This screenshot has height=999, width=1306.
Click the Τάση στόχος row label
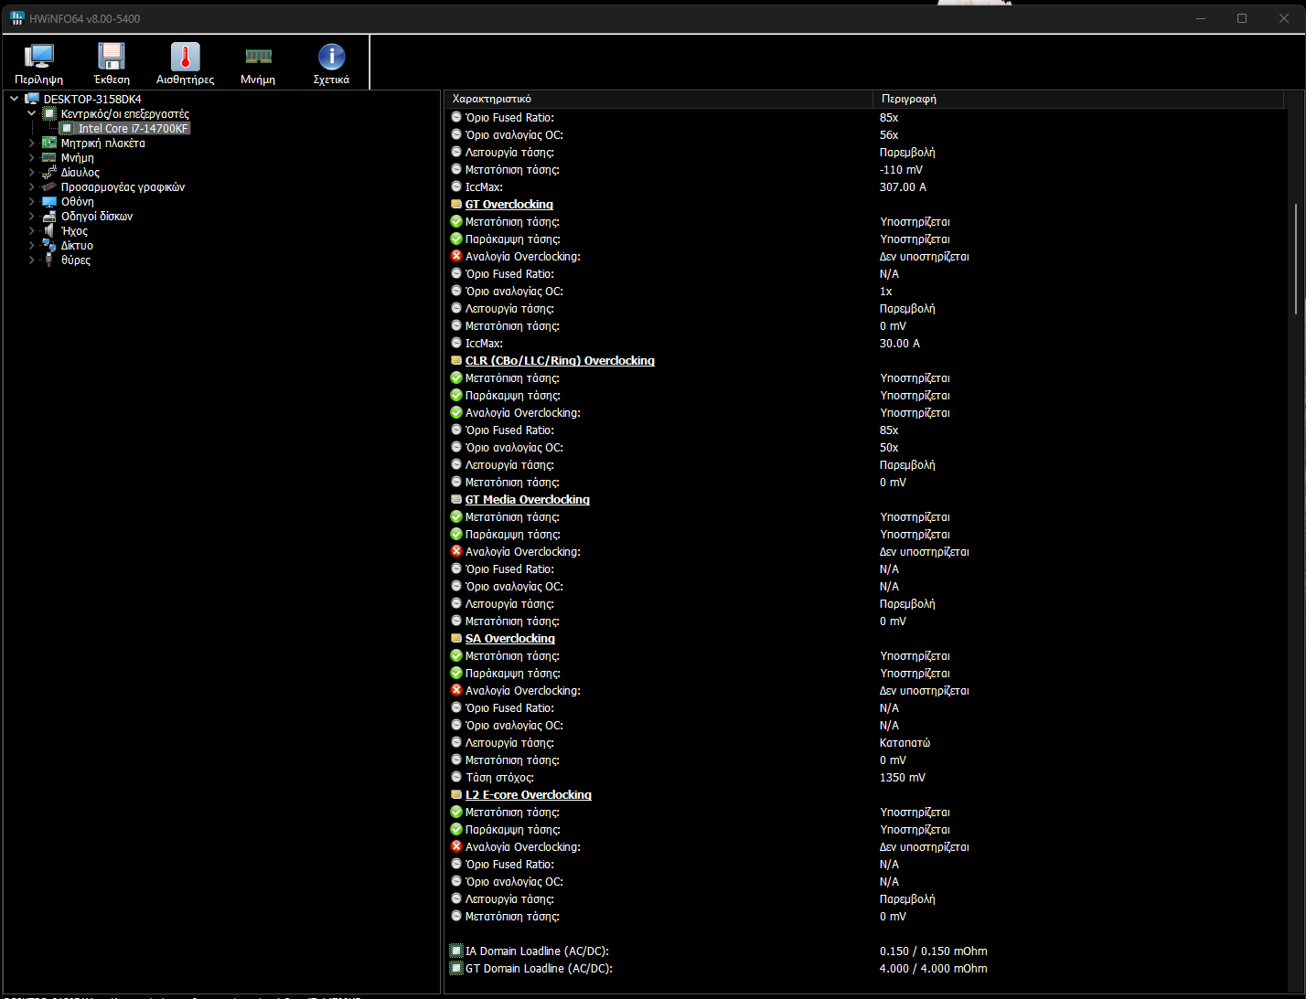[x=499, y=778]
